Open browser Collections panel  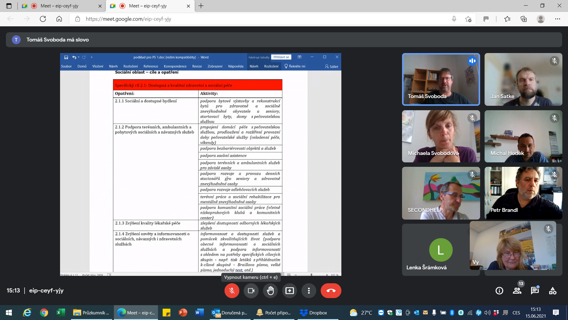[x=524, y=19]
